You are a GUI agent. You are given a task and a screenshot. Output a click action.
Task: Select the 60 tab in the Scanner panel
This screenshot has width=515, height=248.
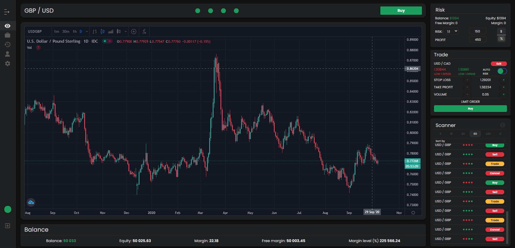point(475,134)
